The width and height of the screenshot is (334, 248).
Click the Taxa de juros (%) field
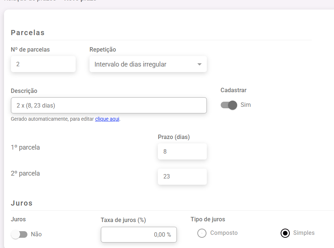point(138,234)
